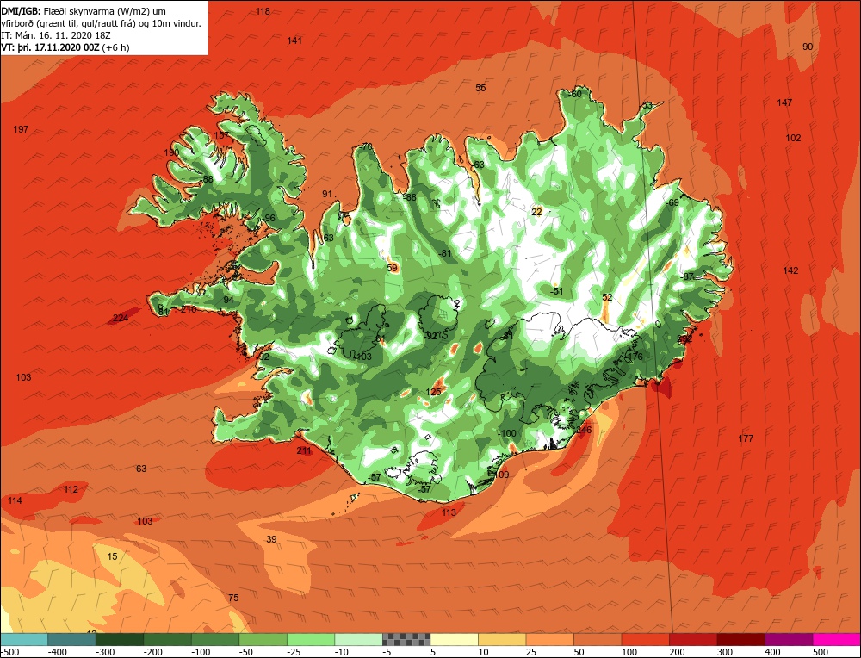
Task: Click the value 246 on the southeast coast
Action: click(584, 430)
